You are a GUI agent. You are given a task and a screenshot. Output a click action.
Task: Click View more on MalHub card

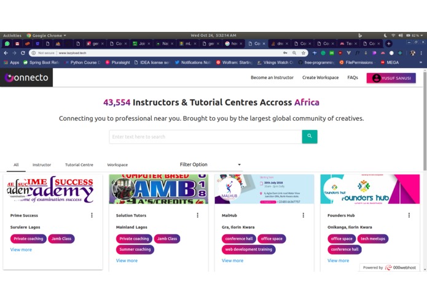point(232,261)
